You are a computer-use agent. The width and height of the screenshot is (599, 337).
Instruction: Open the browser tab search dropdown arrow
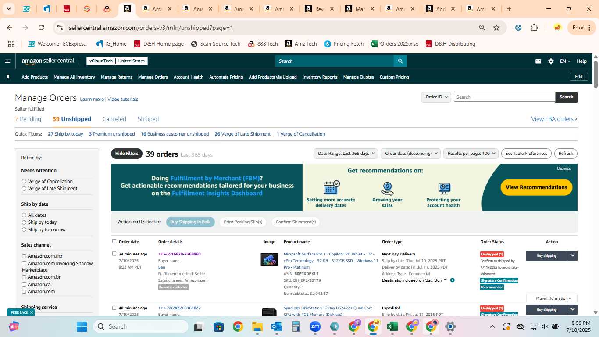coord(8,9)
